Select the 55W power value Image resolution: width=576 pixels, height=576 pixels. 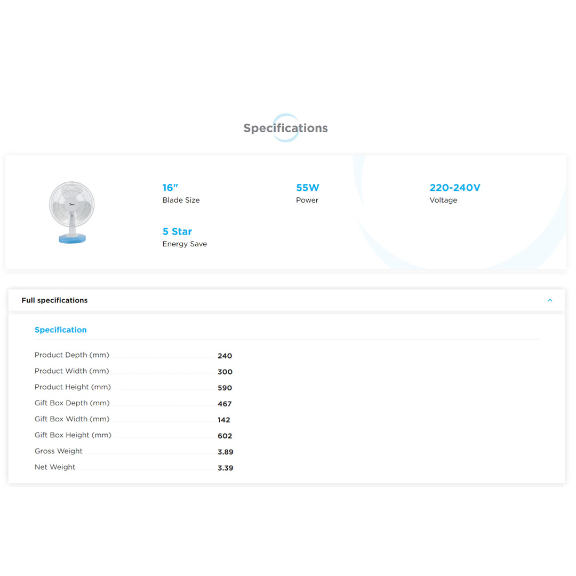point(308,188)
